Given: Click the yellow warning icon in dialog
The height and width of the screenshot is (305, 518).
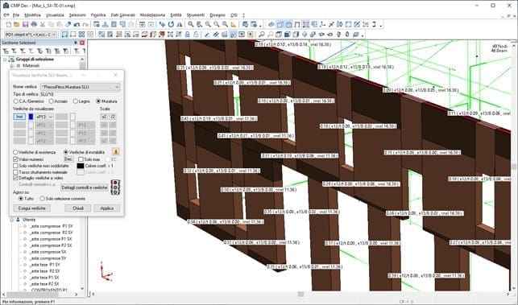Looking at the screenshot, I should [x=116, y=152].
